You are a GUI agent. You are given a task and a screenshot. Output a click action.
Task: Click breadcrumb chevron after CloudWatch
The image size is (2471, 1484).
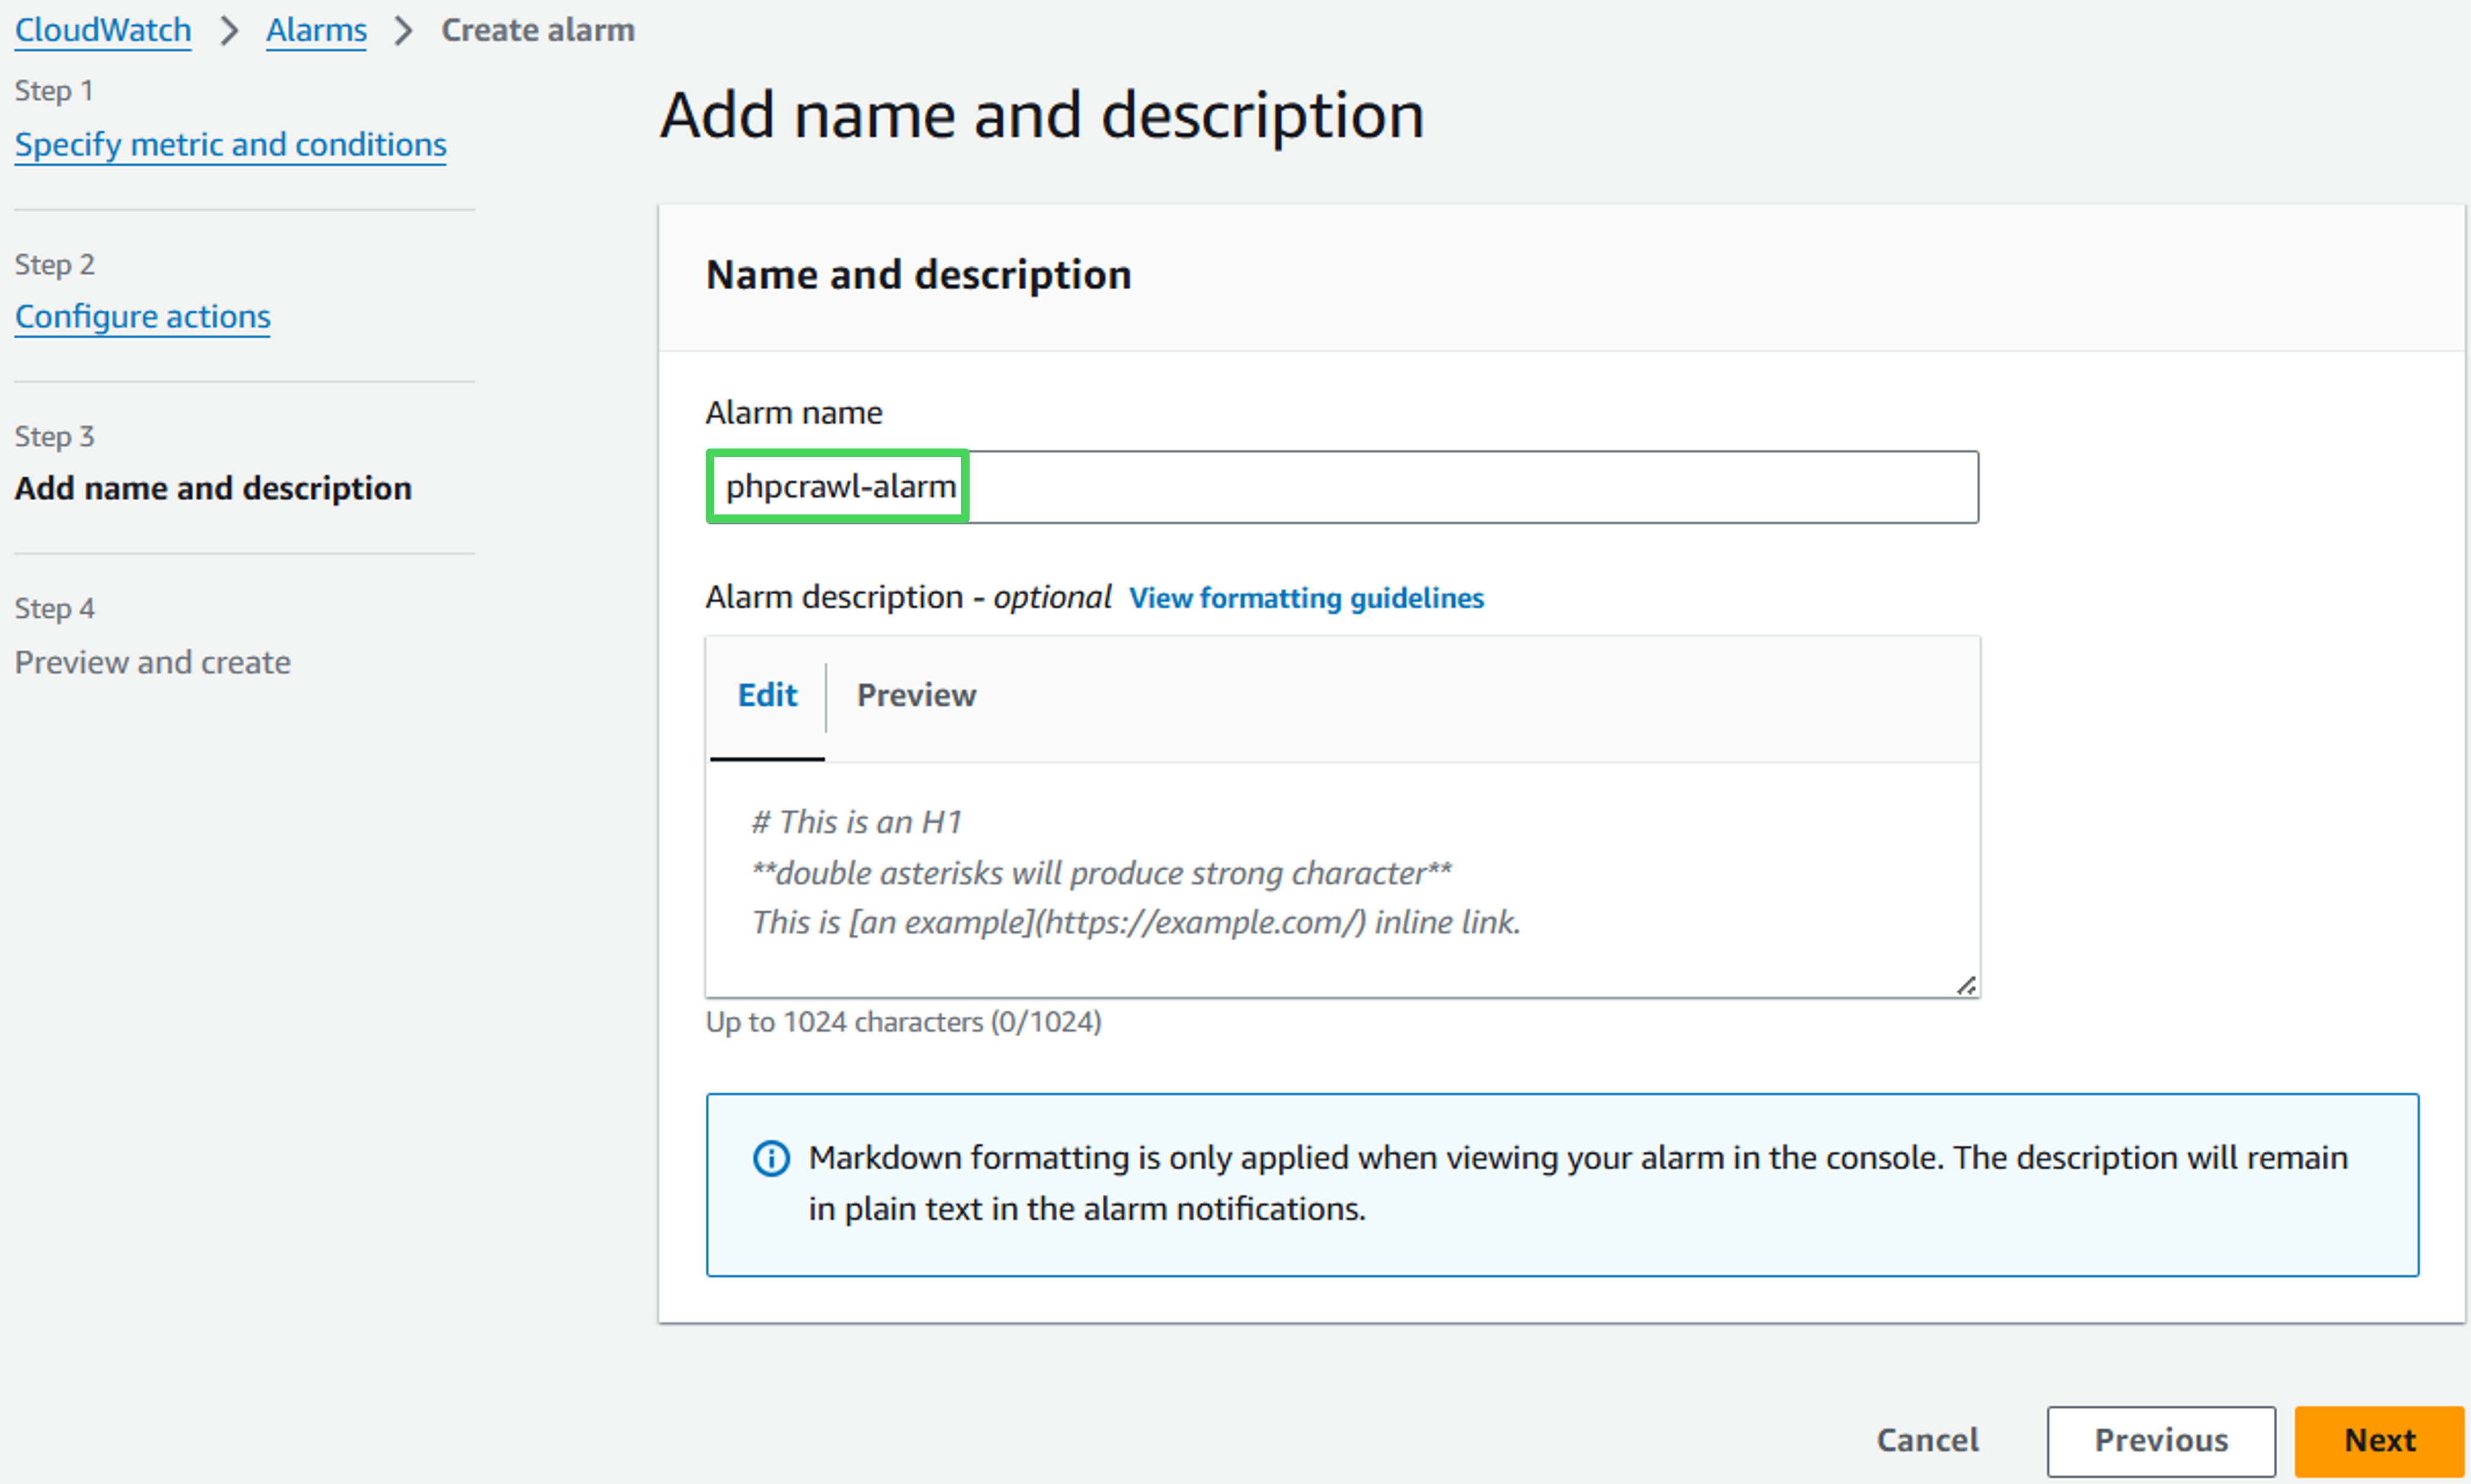[x=229, y=31]
